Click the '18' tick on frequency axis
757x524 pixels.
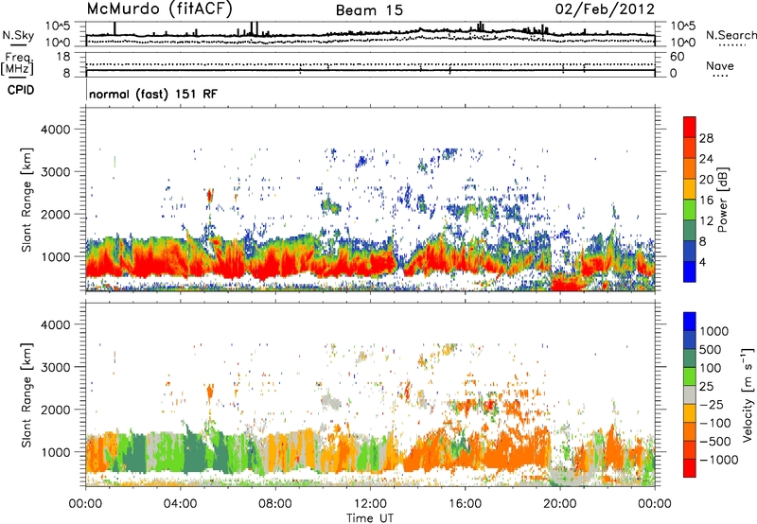click(x=62, y=57)
